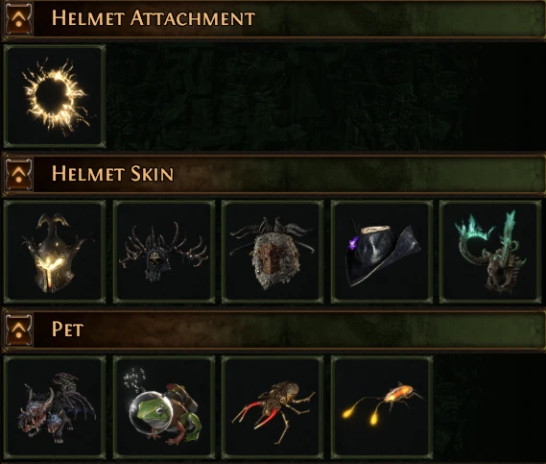Viewport: 546px width, 464px height.
Task: Pick the frog in bubble helmet pet
Action: [x=164, y=407]
